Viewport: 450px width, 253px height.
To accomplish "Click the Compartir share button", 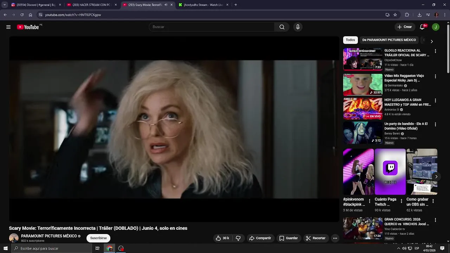I will pos(260,238).
